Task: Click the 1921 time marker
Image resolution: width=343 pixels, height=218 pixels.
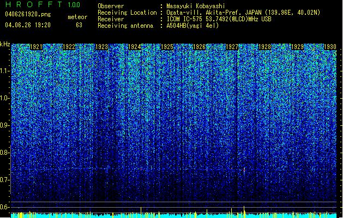Action: click(36, 47)
